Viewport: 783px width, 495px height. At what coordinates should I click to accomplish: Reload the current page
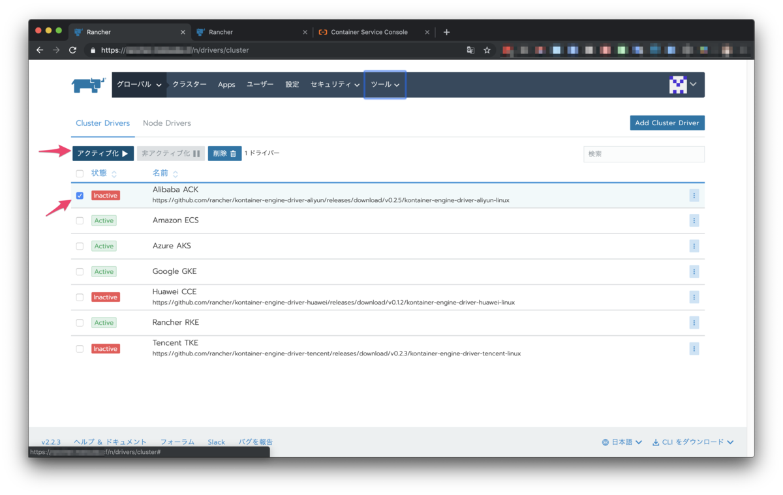pos(72,50)
